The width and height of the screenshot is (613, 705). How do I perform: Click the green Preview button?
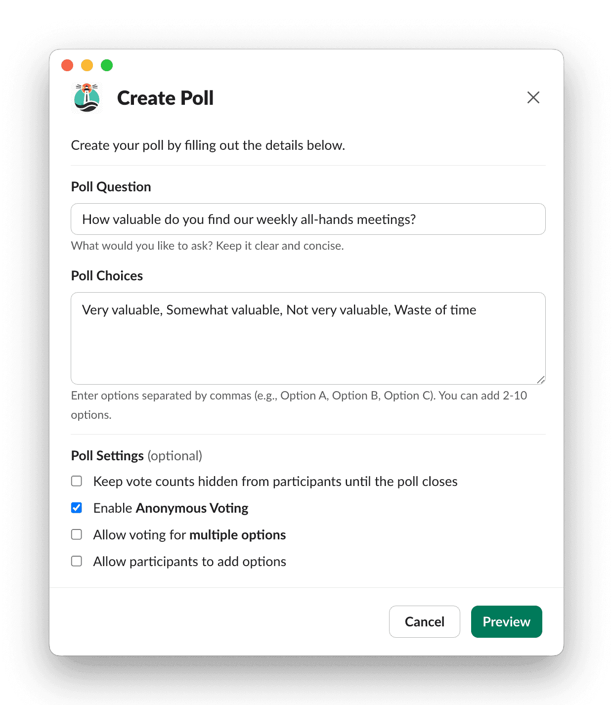click(x=506, y=621)
